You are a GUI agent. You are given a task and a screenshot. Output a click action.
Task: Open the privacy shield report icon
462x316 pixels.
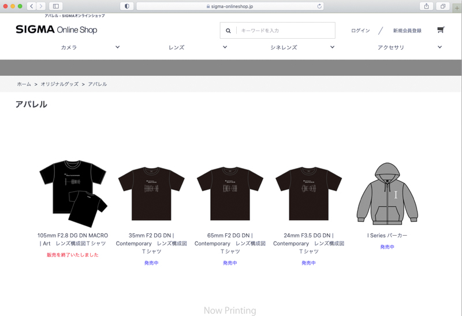[x=127, y=6]
